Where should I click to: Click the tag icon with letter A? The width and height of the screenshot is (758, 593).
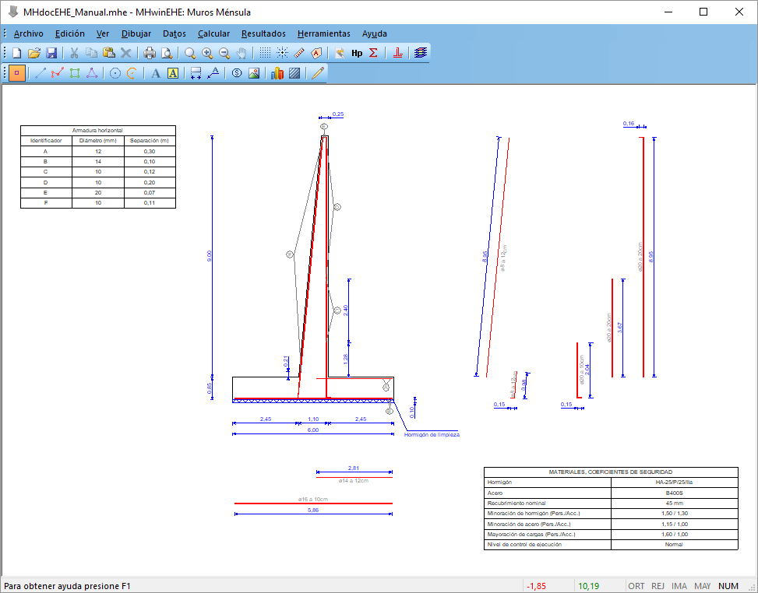point(316,53)
